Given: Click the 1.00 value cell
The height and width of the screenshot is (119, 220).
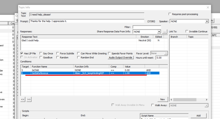Looking at the screenshot, I should pos(134,73).
